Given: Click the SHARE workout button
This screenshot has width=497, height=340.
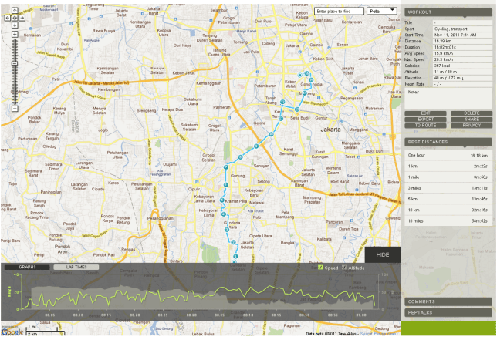Looking at the screenshot, I should click(x=472, y=120).
